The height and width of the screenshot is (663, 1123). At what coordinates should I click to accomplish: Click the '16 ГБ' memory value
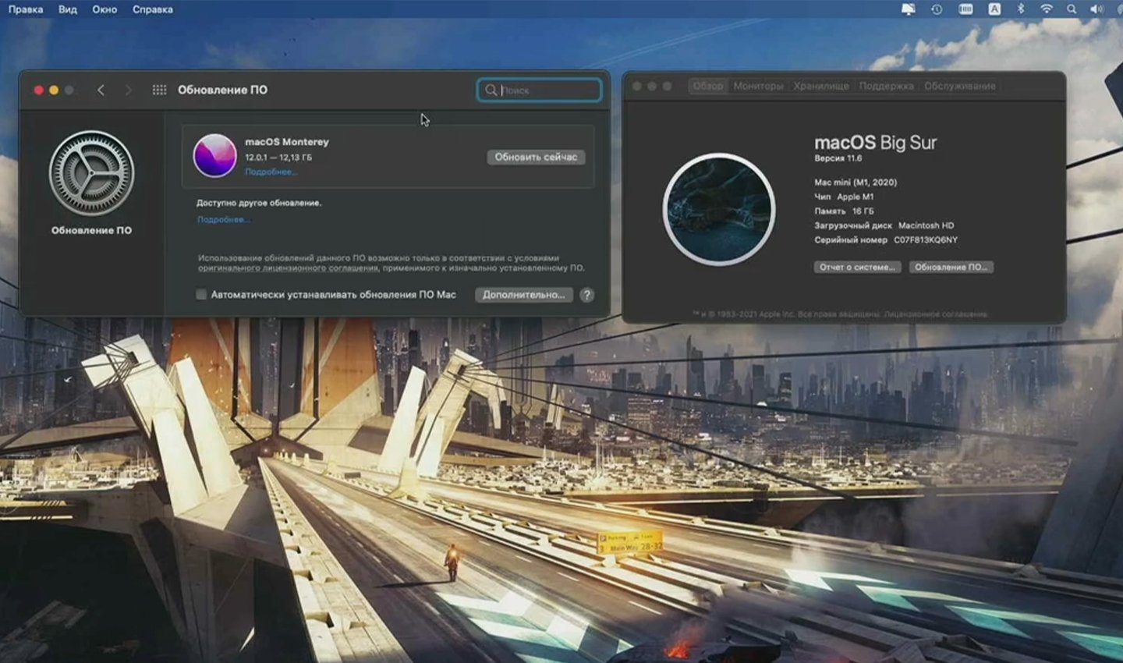tap(863, 211)
